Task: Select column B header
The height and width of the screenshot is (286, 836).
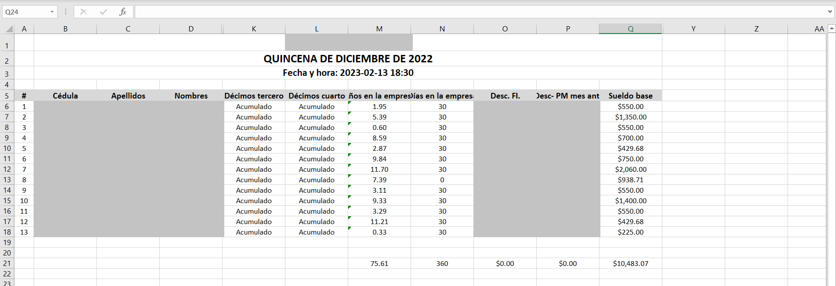Action: [x=65, y=29]
